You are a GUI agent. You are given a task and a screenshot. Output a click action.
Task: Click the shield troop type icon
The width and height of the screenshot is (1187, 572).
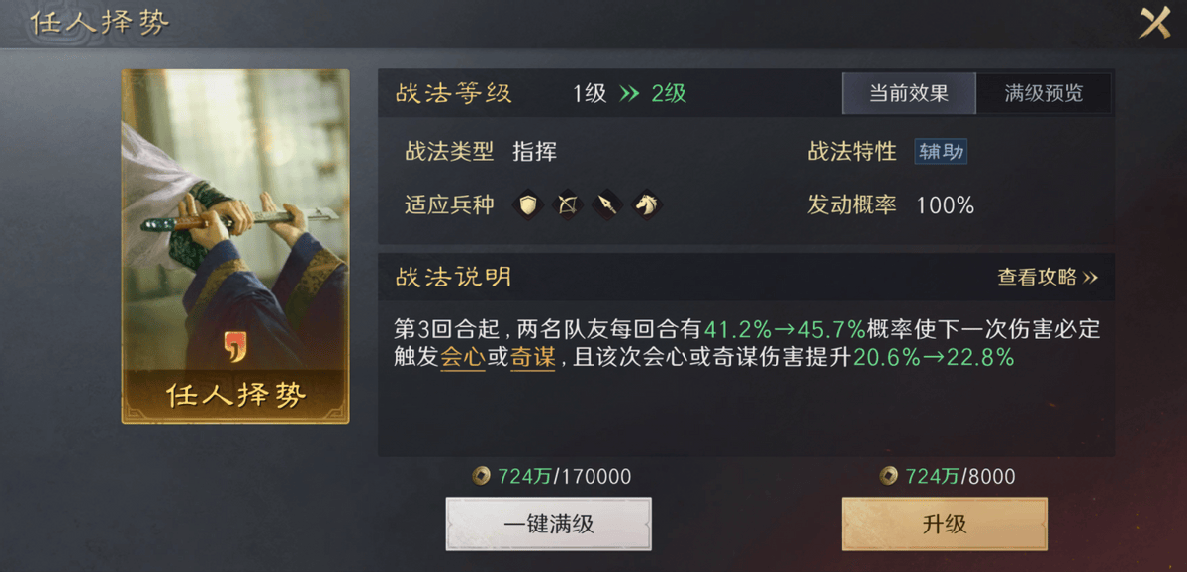click(x=530, y=204)
